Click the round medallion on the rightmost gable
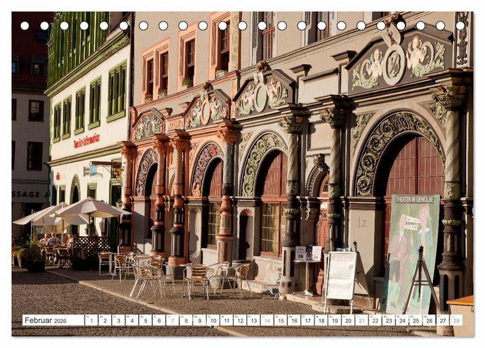This screenshot has height=348, width=485. (x=394, y=64)
